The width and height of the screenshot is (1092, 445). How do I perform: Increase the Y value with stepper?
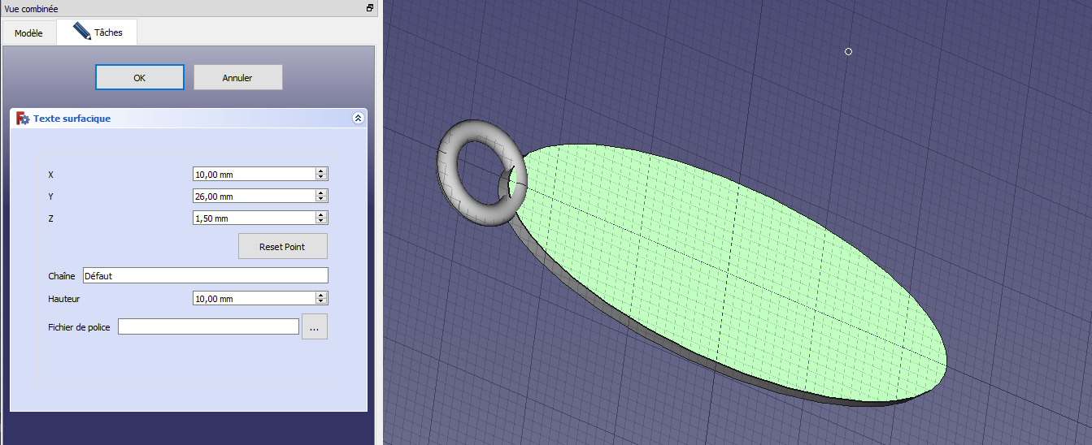[x=321, y=192]
